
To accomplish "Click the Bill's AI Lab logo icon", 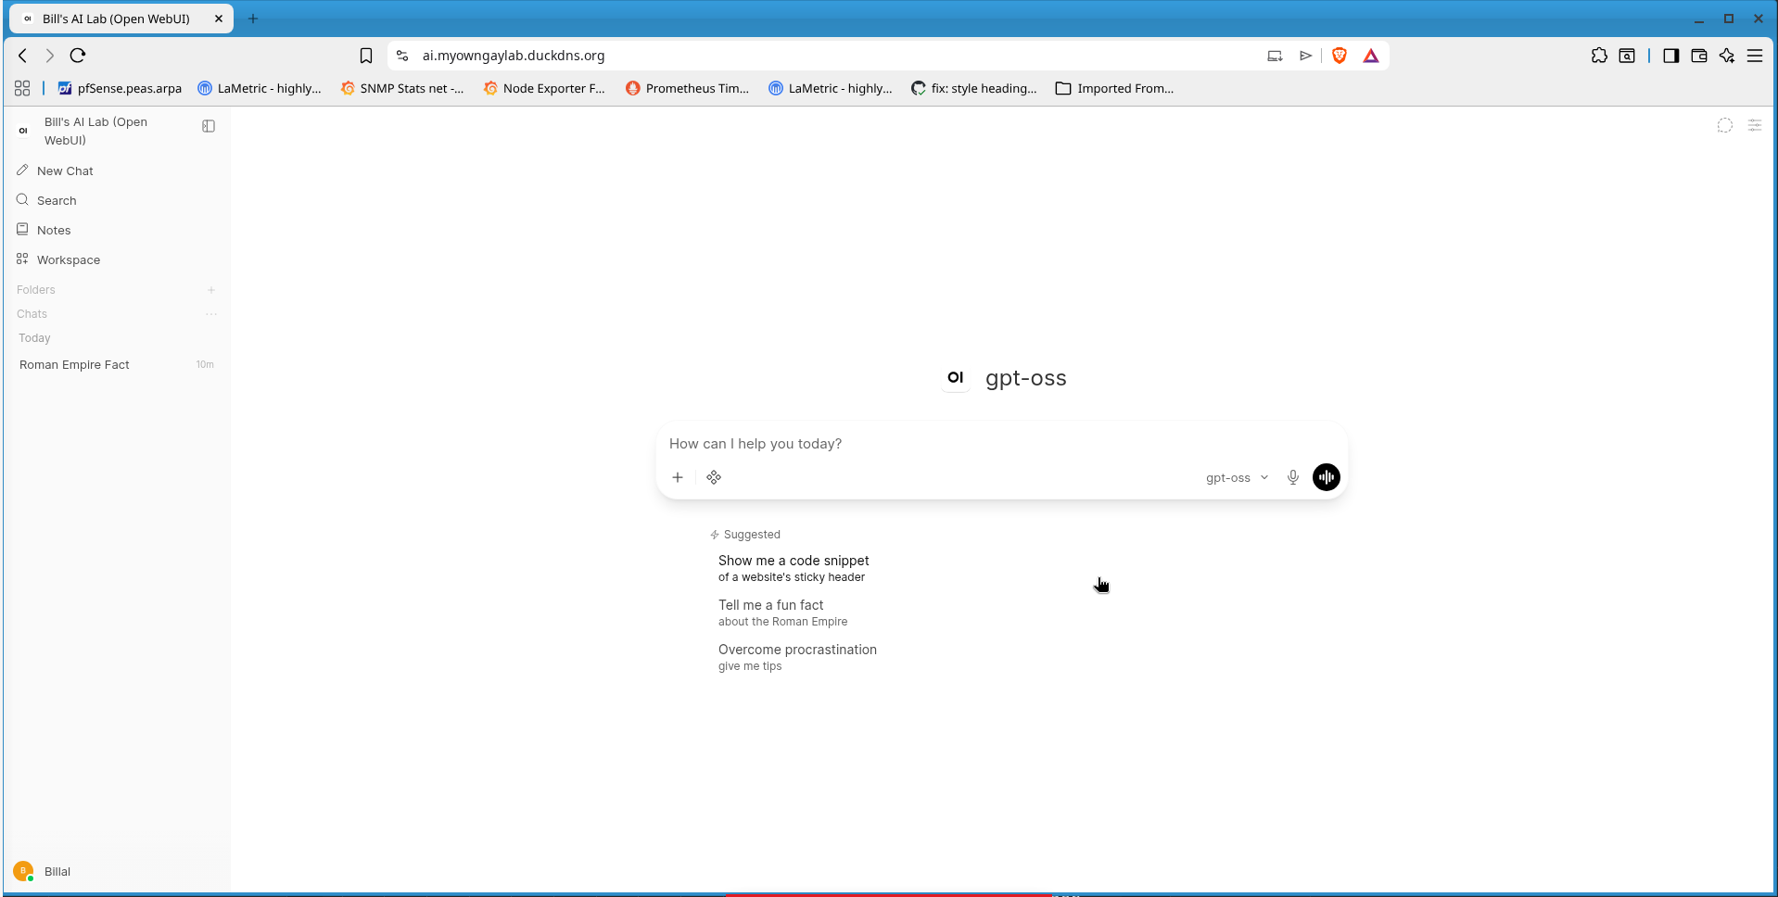I will point(23,131).
